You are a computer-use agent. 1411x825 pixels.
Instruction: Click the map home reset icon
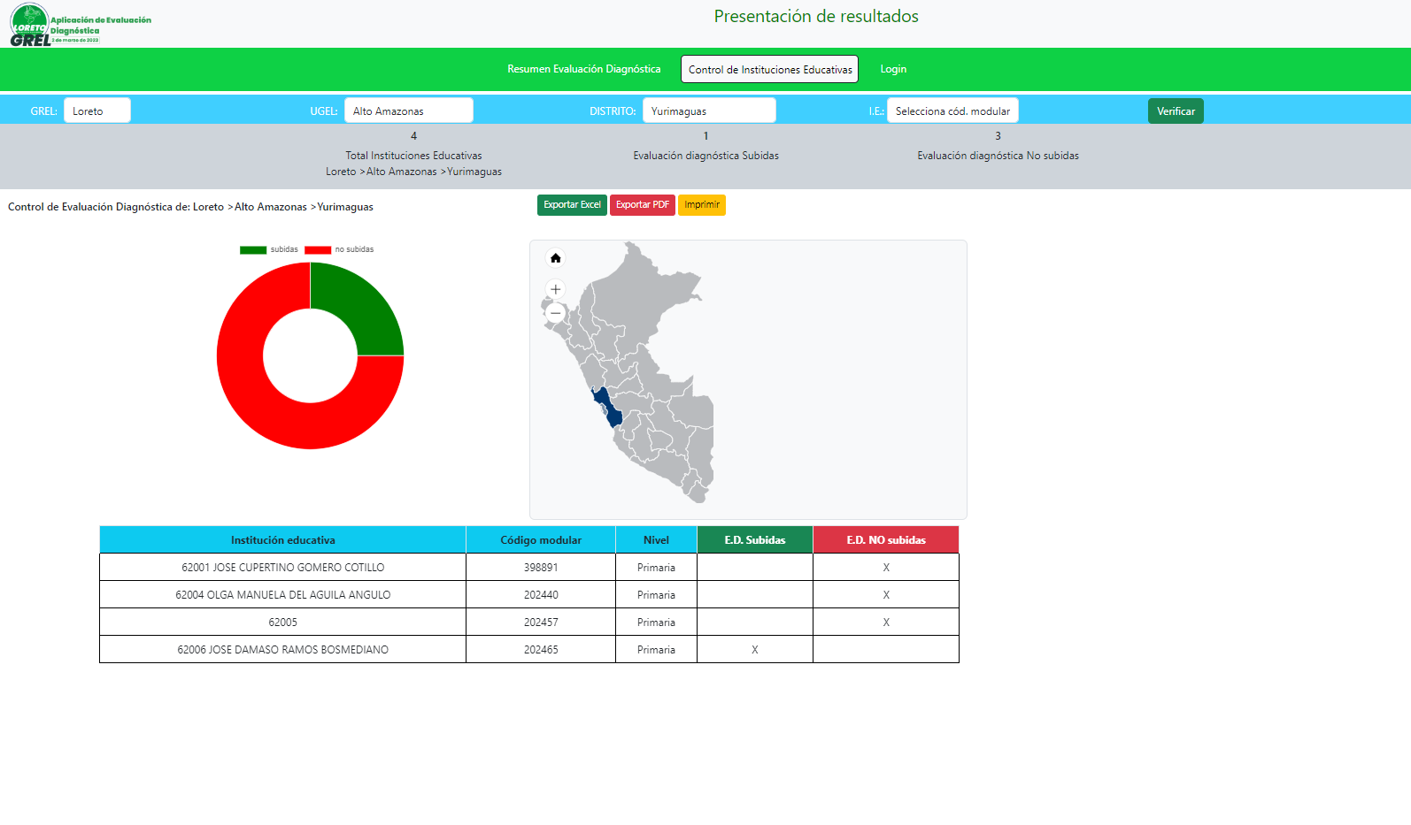click(x=556, y=258)
